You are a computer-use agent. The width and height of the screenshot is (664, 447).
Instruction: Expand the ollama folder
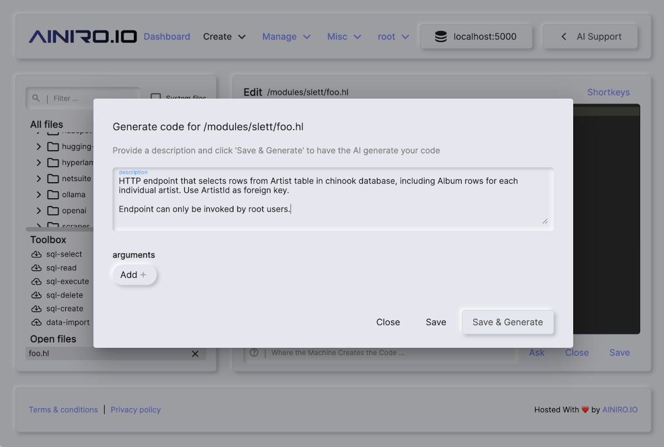click(39, 195)
